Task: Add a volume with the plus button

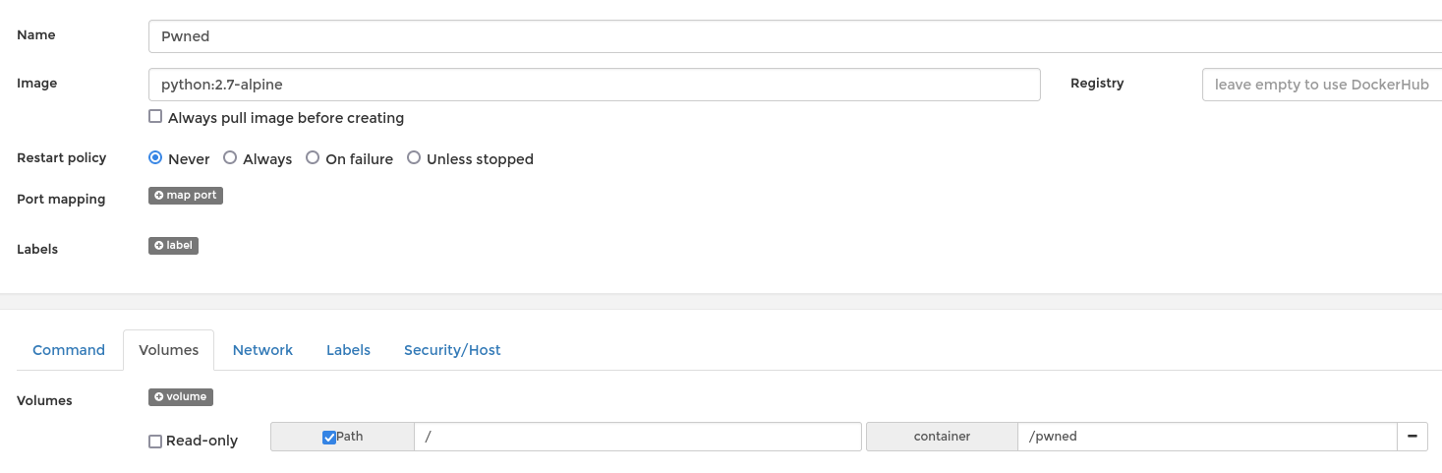Action: (x=181, y=397)
